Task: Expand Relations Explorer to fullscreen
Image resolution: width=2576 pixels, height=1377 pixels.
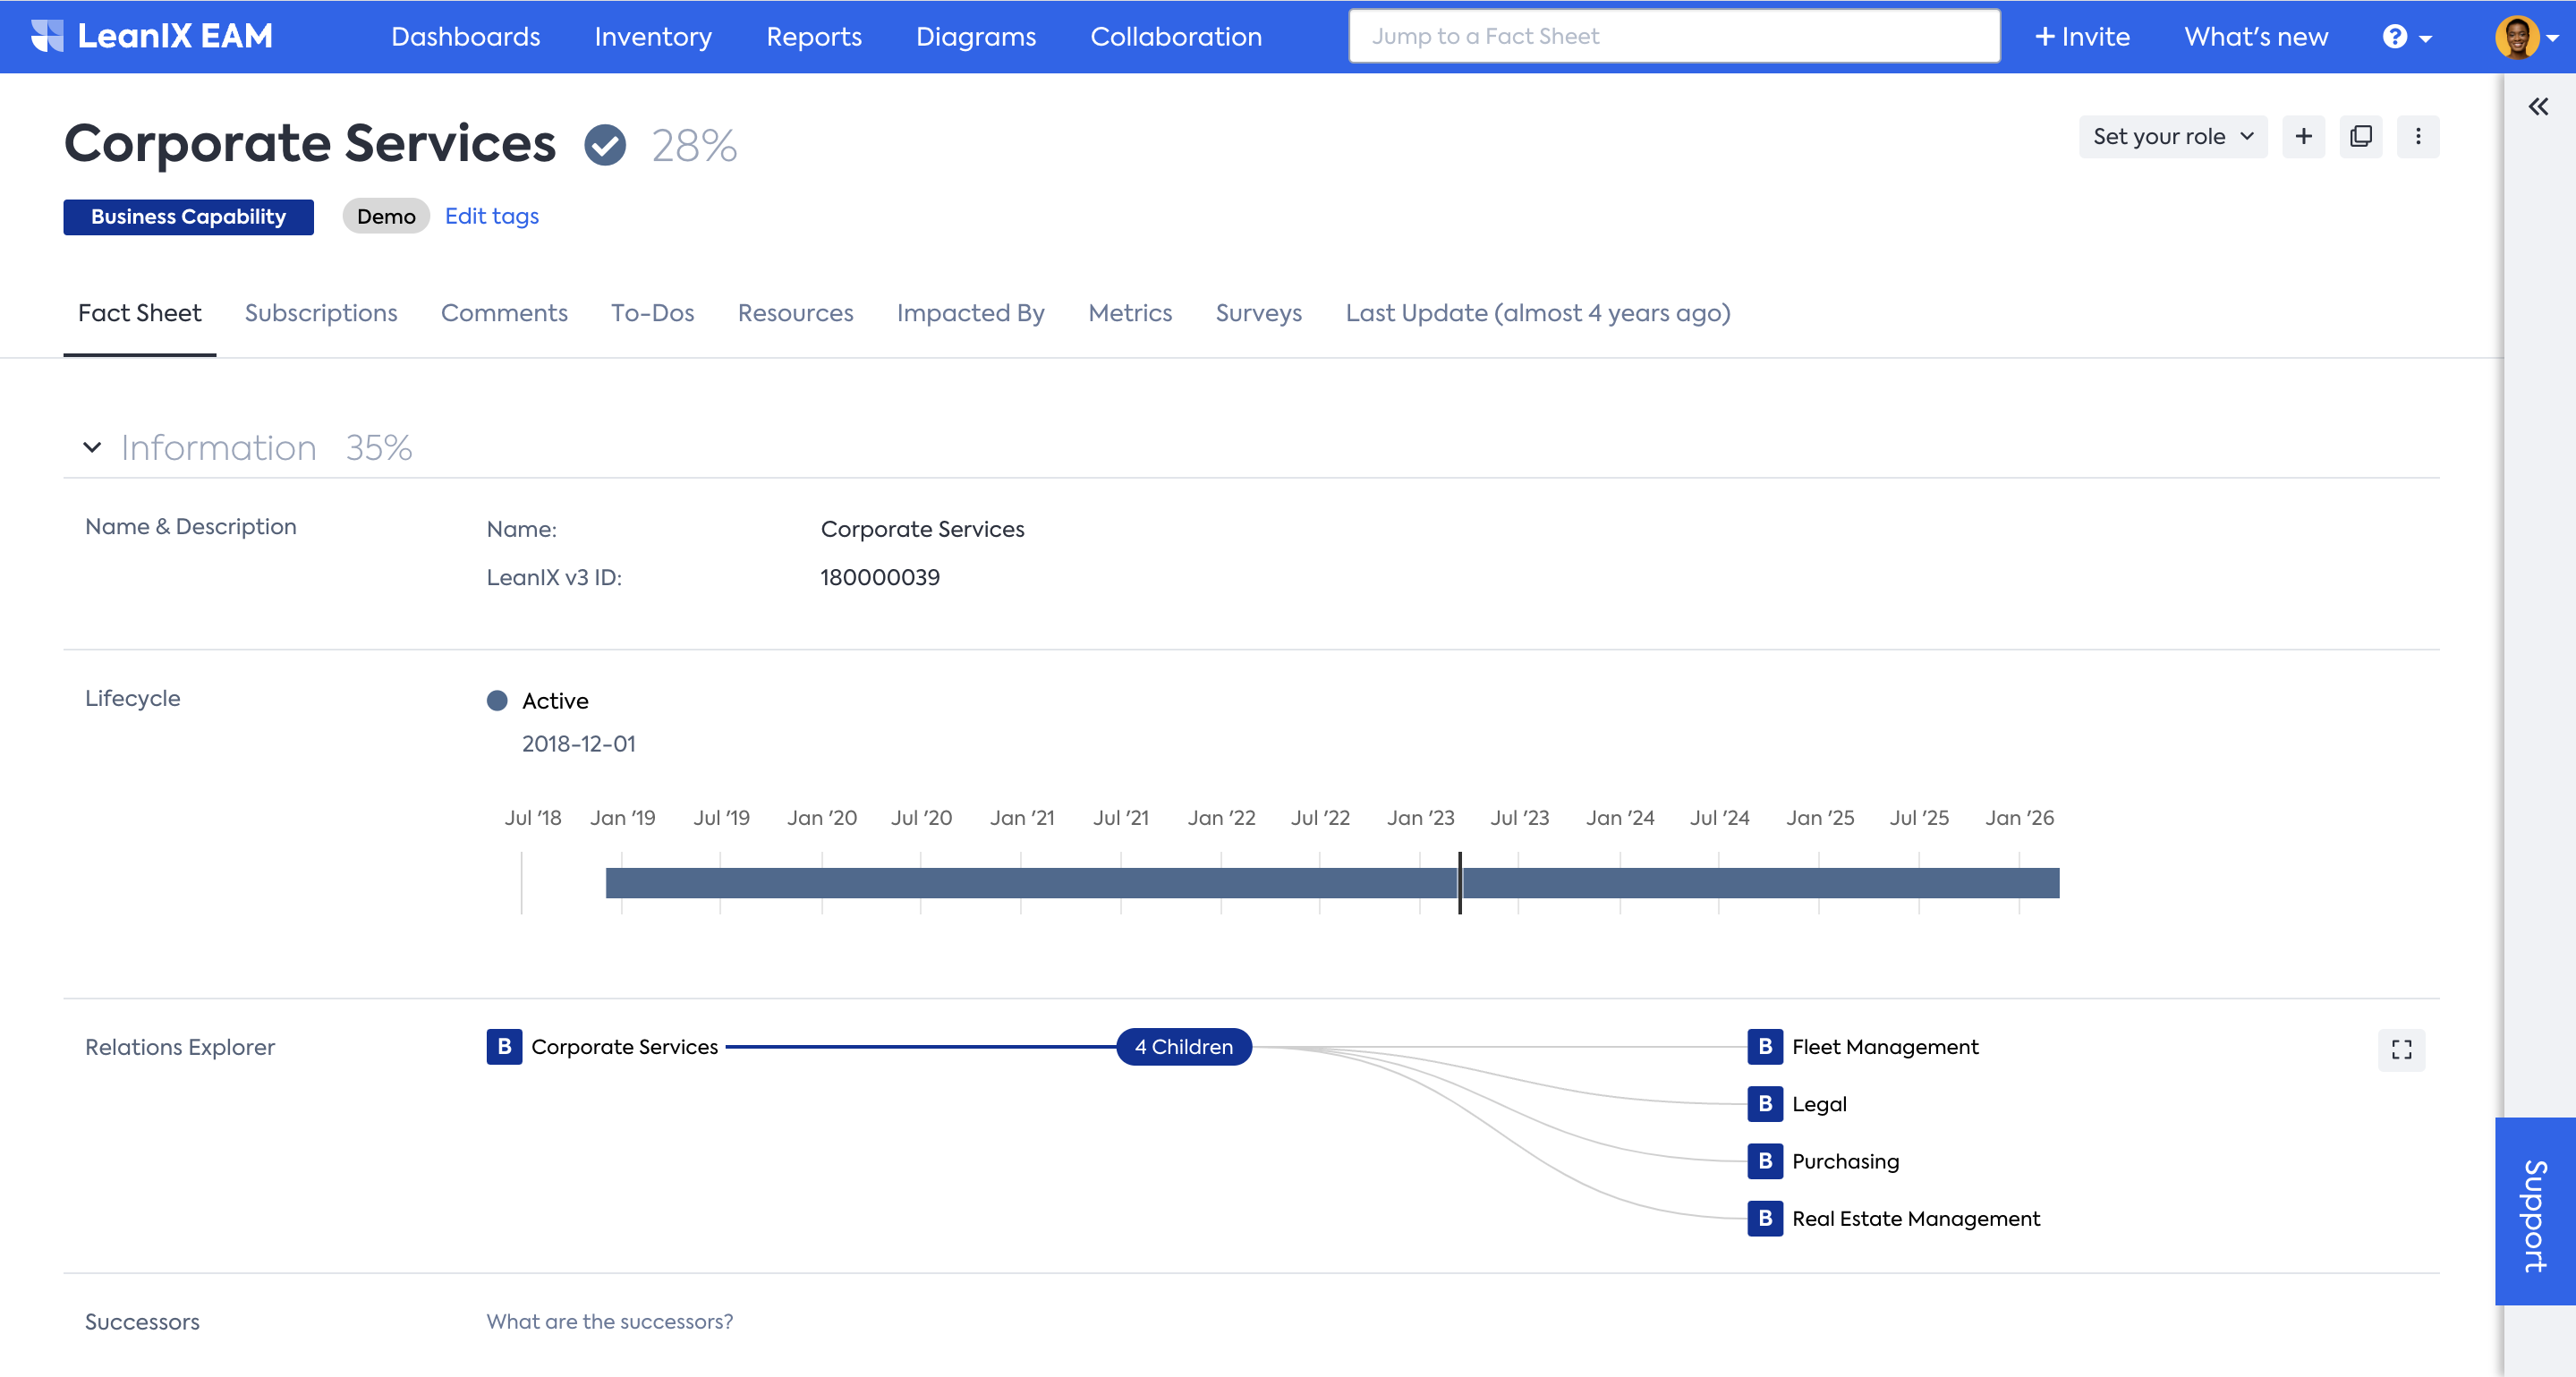Action: [2401, 1049]
